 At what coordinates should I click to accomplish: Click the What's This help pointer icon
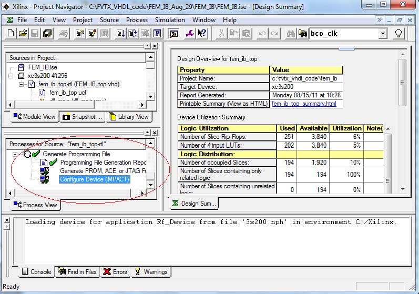click(202, 34)
